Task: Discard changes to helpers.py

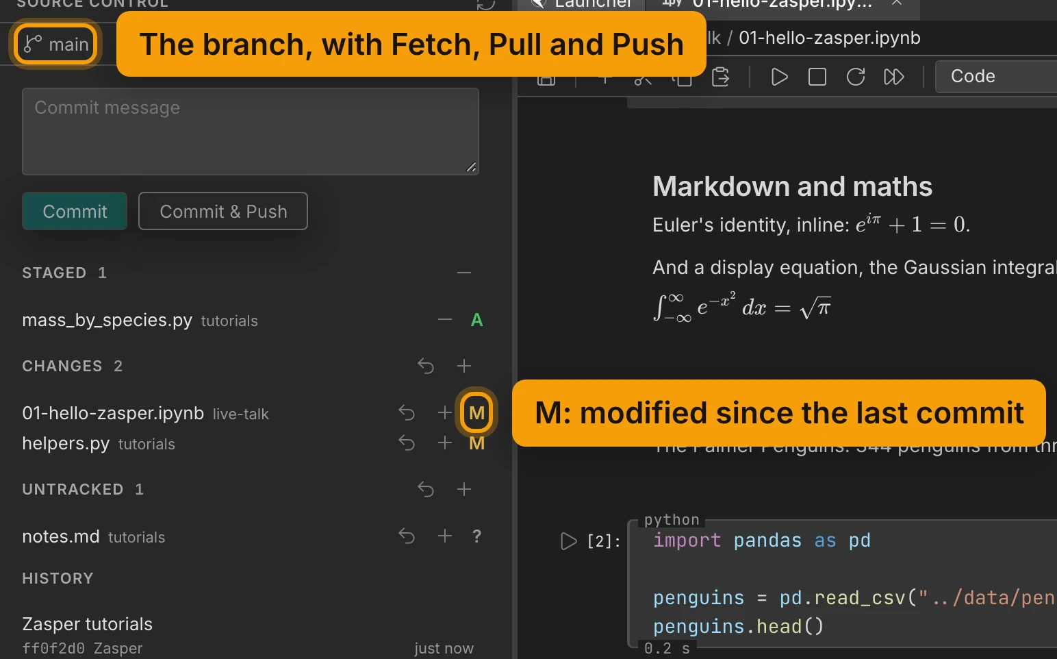Action: pos(407,443)
